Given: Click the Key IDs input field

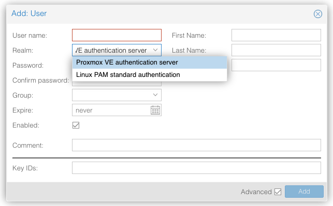Looking at the screenshot, I should click(196, 168).
